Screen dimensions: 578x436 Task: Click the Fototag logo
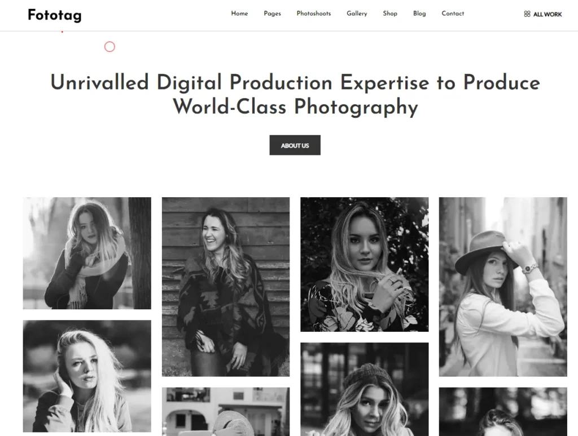55,15
